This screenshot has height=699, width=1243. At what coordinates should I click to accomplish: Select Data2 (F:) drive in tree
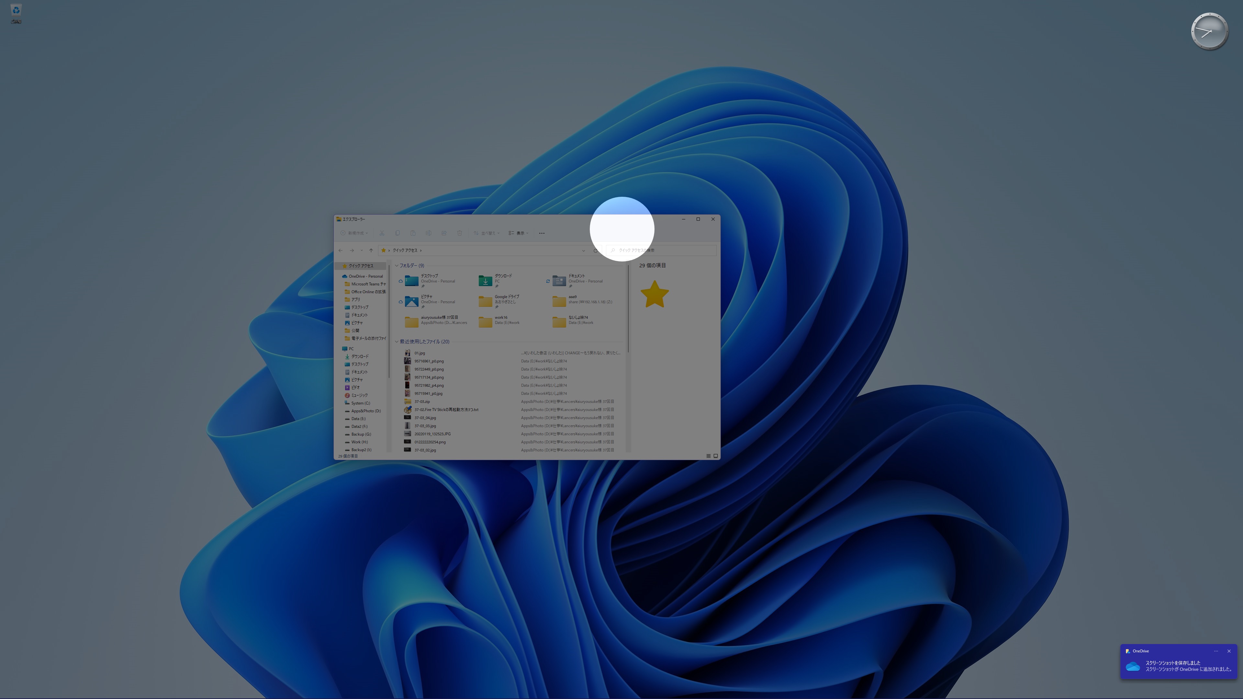pyautogui.click(x=356, y=427)
